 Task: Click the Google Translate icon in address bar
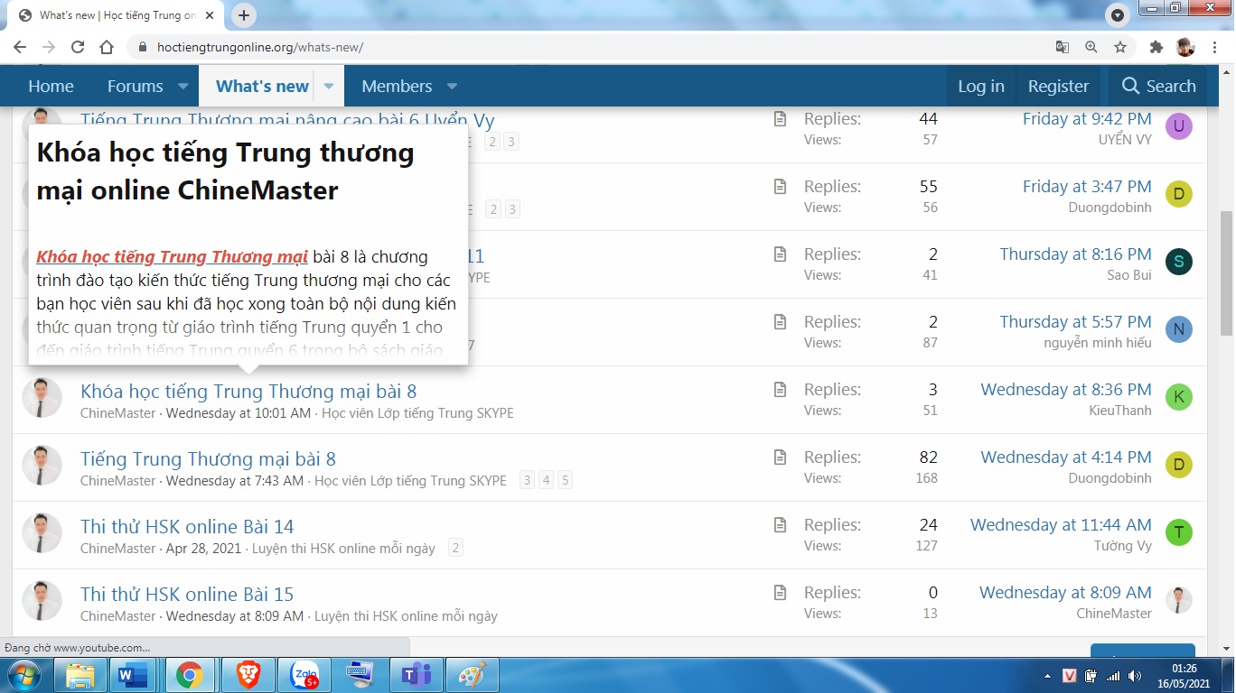click(x=1063, y=47)
